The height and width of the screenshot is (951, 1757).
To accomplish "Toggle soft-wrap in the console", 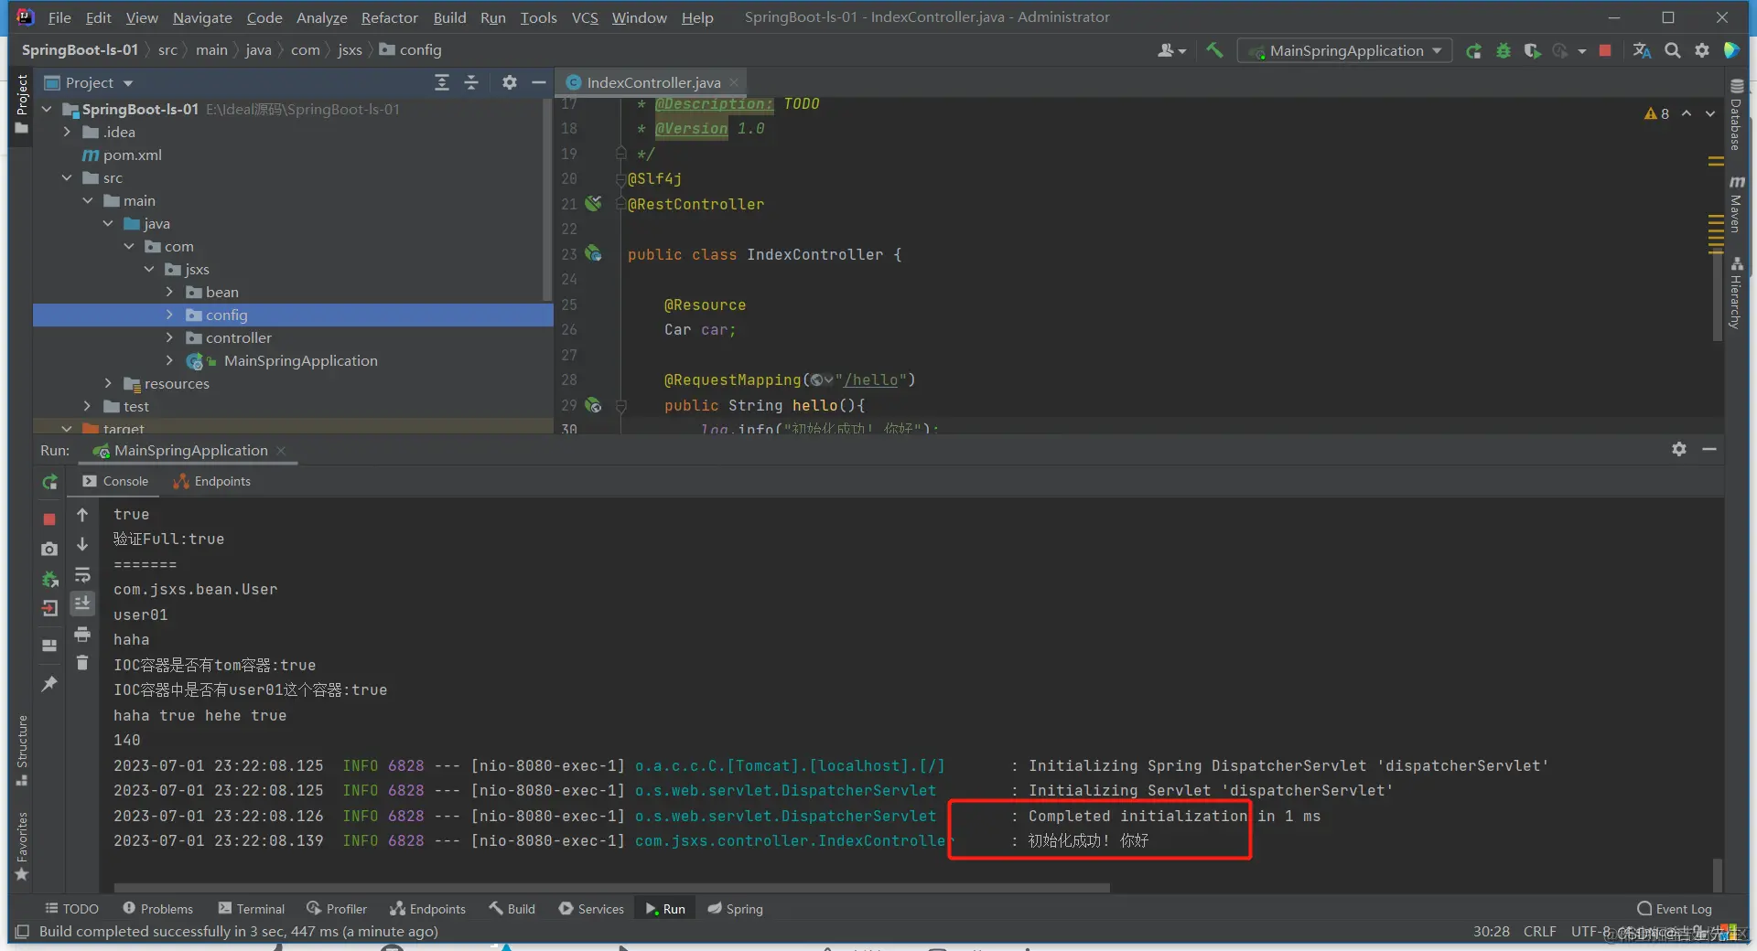I will [x=82, y=574].
